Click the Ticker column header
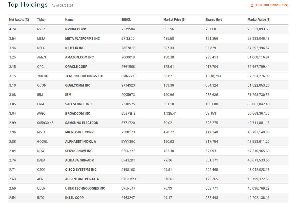The height and width of the screenshot is (205, 297). (41, 20)
